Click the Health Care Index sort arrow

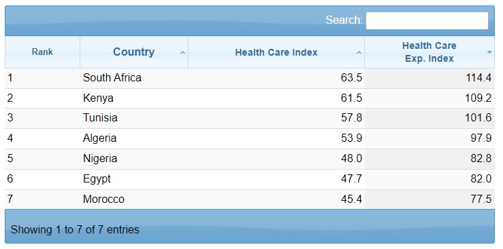pos(359,52)
